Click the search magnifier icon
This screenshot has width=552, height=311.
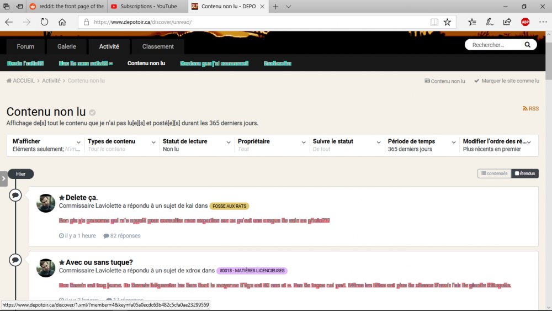527,45
